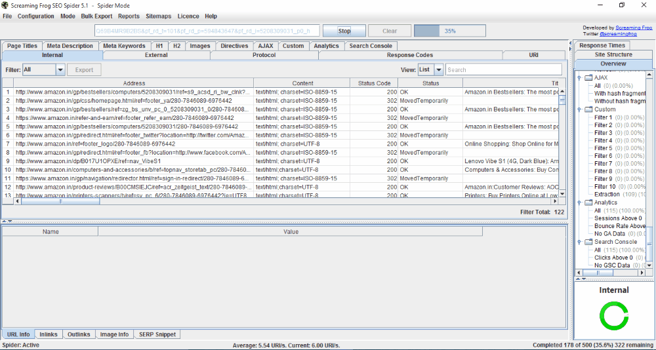The width and height of the screenshot is (656, 350).
Task: Sort by the Status Code column header
Action: click(375, 83)
